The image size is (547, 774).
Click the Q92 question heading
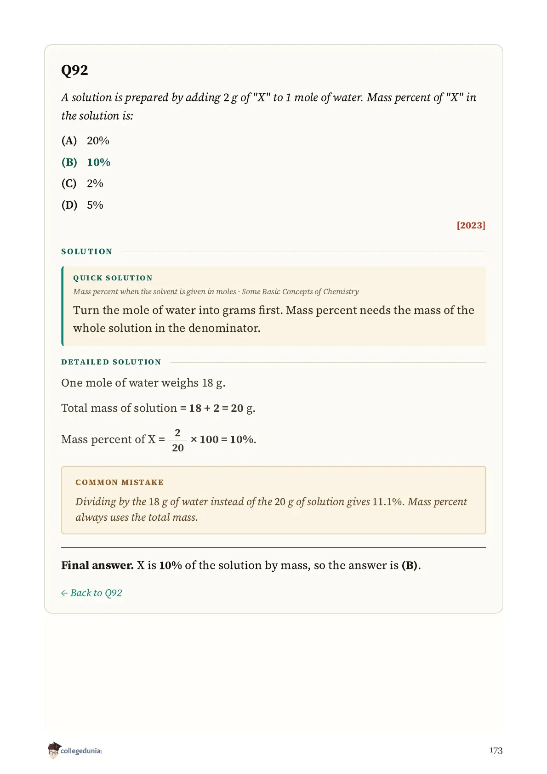pos(74,70)
